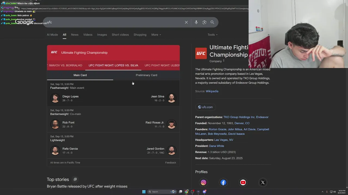Switch to News results tab
348x195 pixels.
click(x=75, y=35)
